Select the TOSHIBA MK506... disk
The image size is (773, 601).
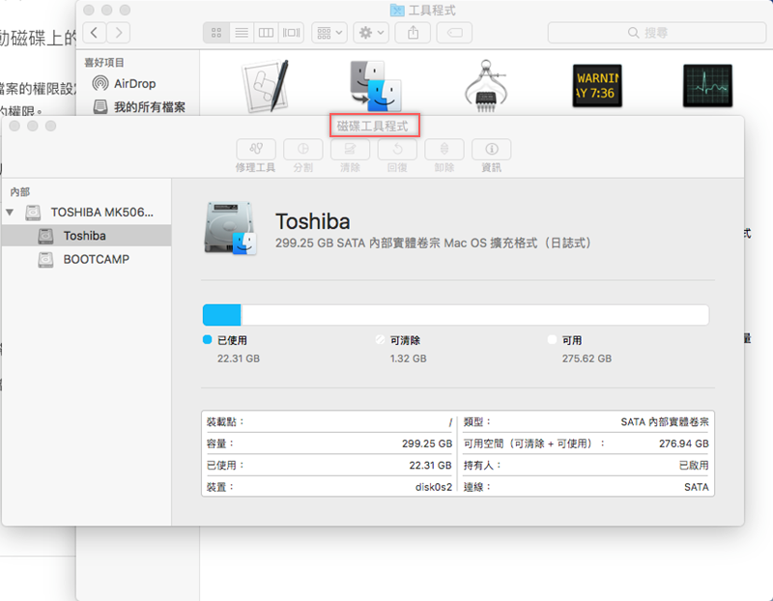click(89, 213)
